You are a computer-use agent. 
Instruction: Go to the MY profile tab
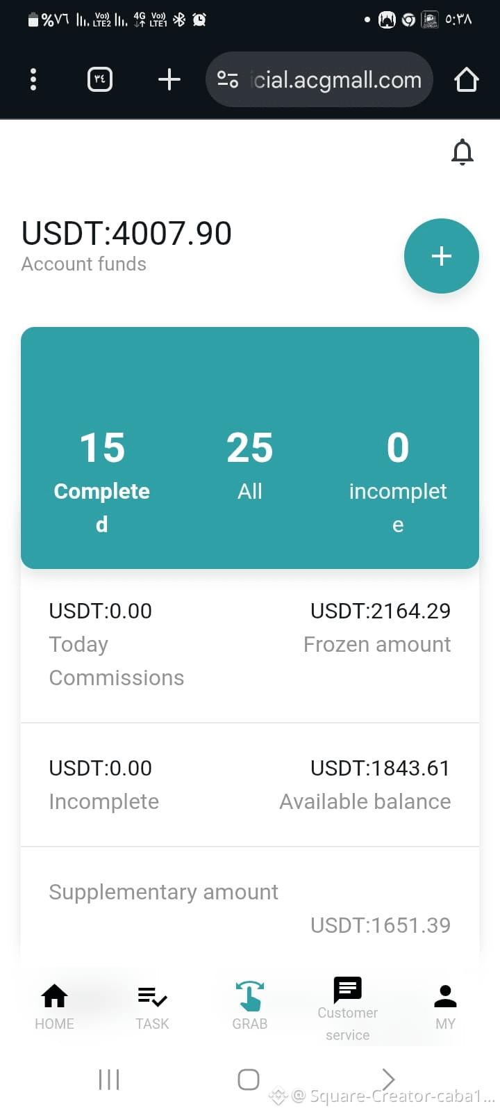coord(445,1007)
